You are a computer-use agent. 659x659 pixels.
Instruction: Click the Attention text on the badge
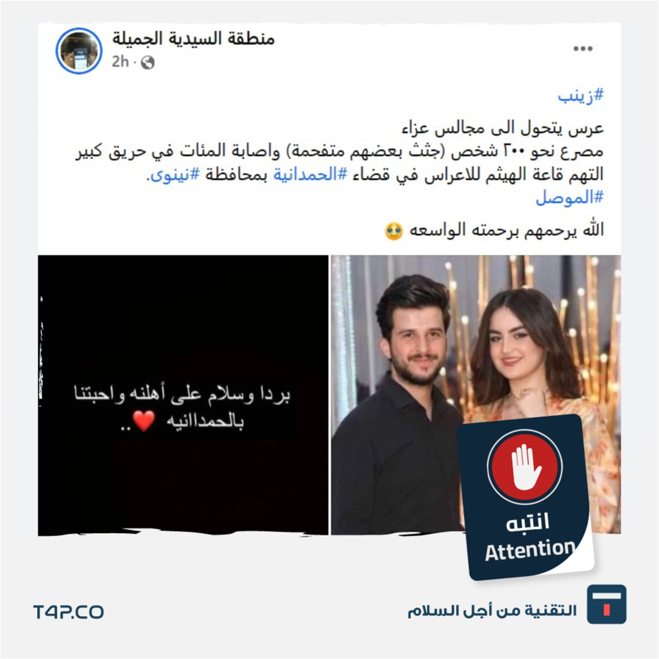pos(530,550)
